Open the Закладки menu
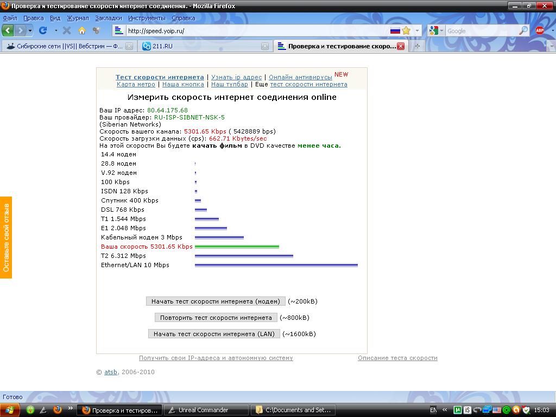This screenshot has width=556, height=417. (112, 18)
